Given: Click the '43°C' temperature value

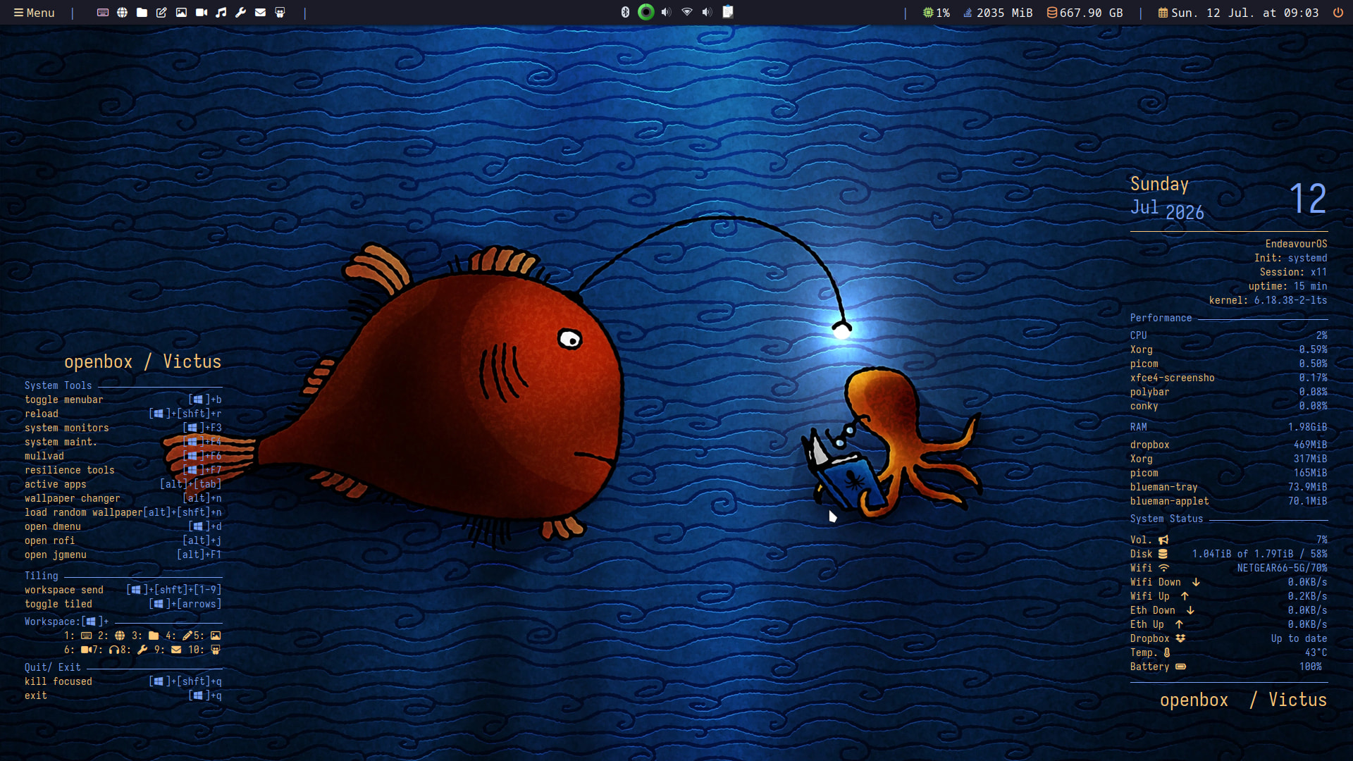Looking at the screenshot, I should click(x=1316, y=652).
